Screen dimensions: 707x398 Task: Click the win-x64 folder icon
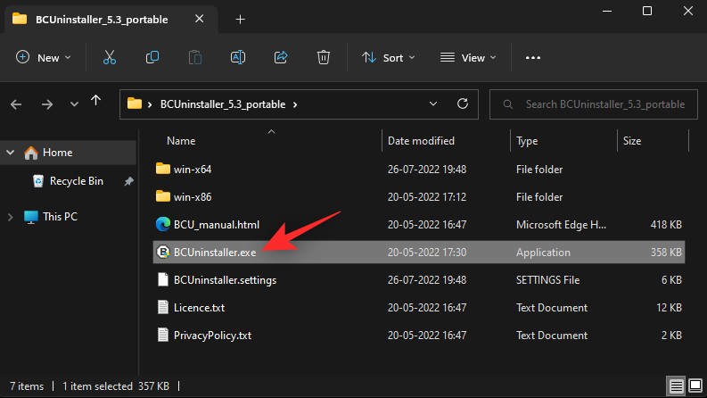tap(163, 169)
